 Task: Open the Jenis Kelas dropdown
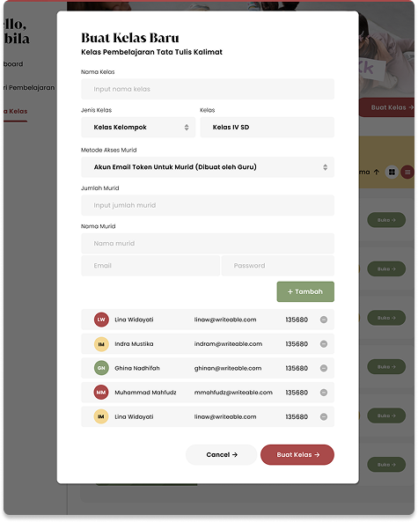click(x=138, y=127)
